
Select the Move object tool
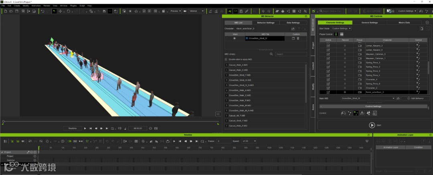coord(61,11)
